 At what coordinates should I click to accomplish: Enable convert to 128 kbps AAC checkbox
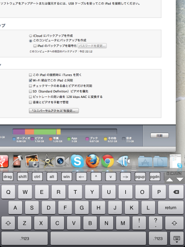pos(30,97)
